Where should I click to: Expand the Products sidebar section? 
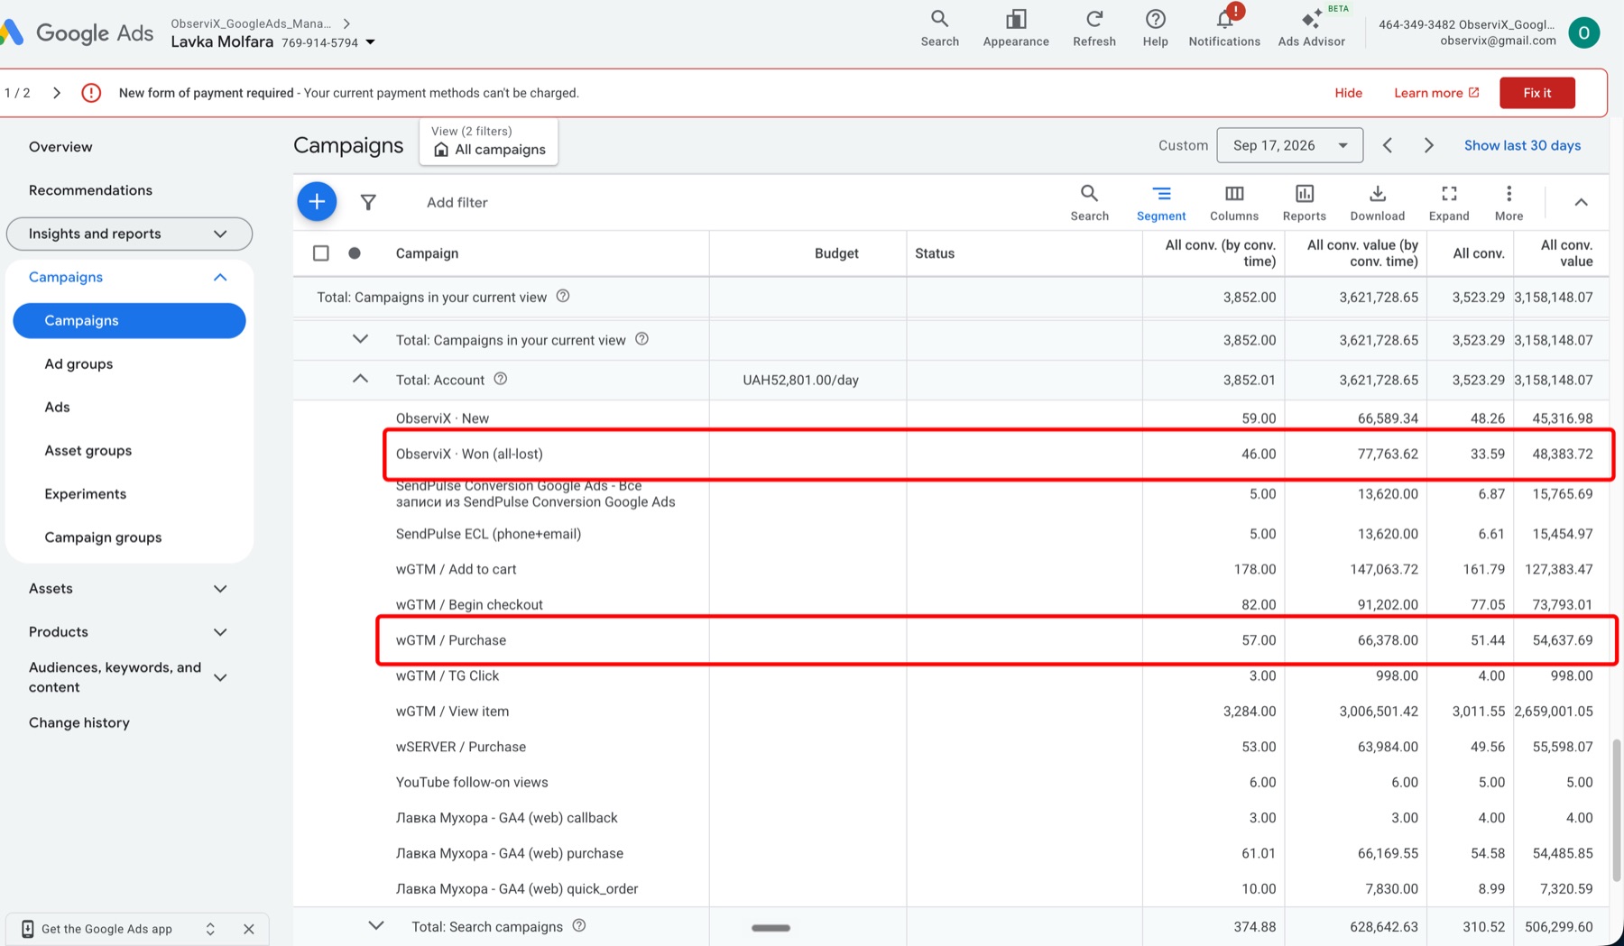pos(219,632)
